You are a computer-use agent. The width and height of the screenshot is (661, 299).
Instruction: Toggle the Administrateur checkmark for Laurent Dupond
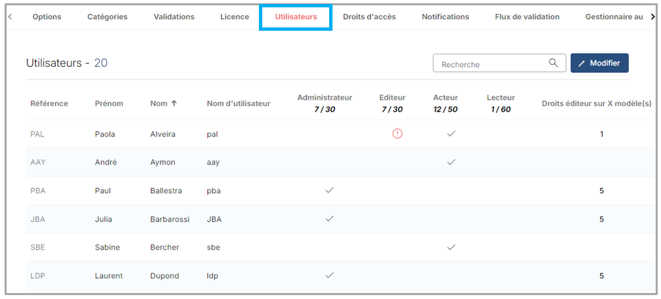(329, 275)
